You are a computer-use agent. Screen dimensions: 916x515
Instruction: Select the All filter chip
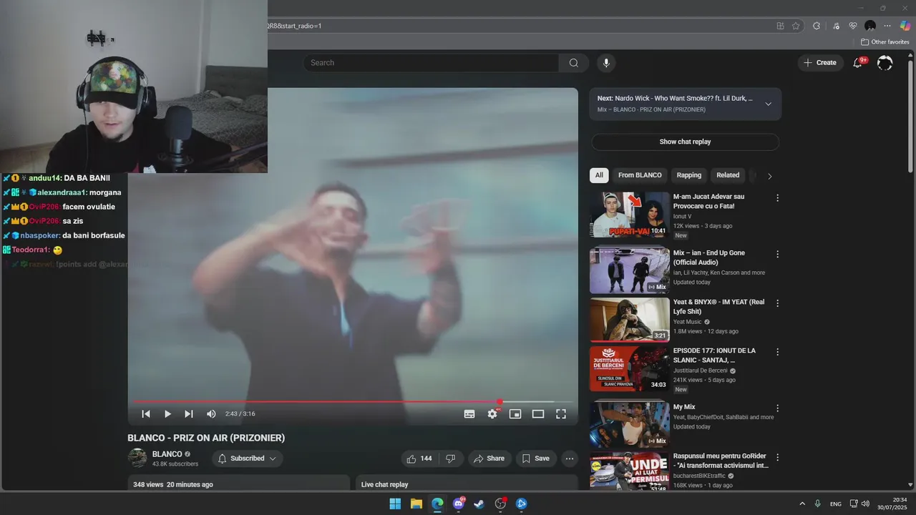tap(599, 175)
